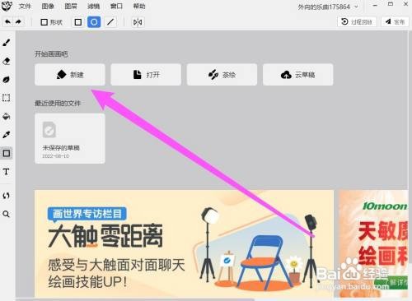Click the 新建 new canvas button
412x301 pixels.
click(x=70, y=75)
